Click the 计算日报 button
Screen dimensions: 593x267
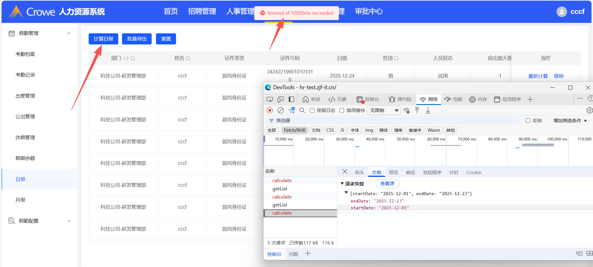[103, 39]
